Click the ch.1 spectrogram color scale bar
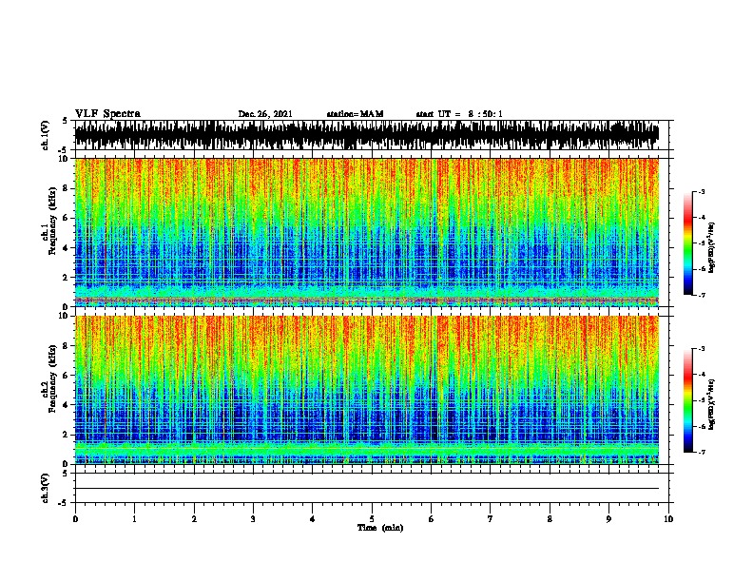 [x=688, y=243]
